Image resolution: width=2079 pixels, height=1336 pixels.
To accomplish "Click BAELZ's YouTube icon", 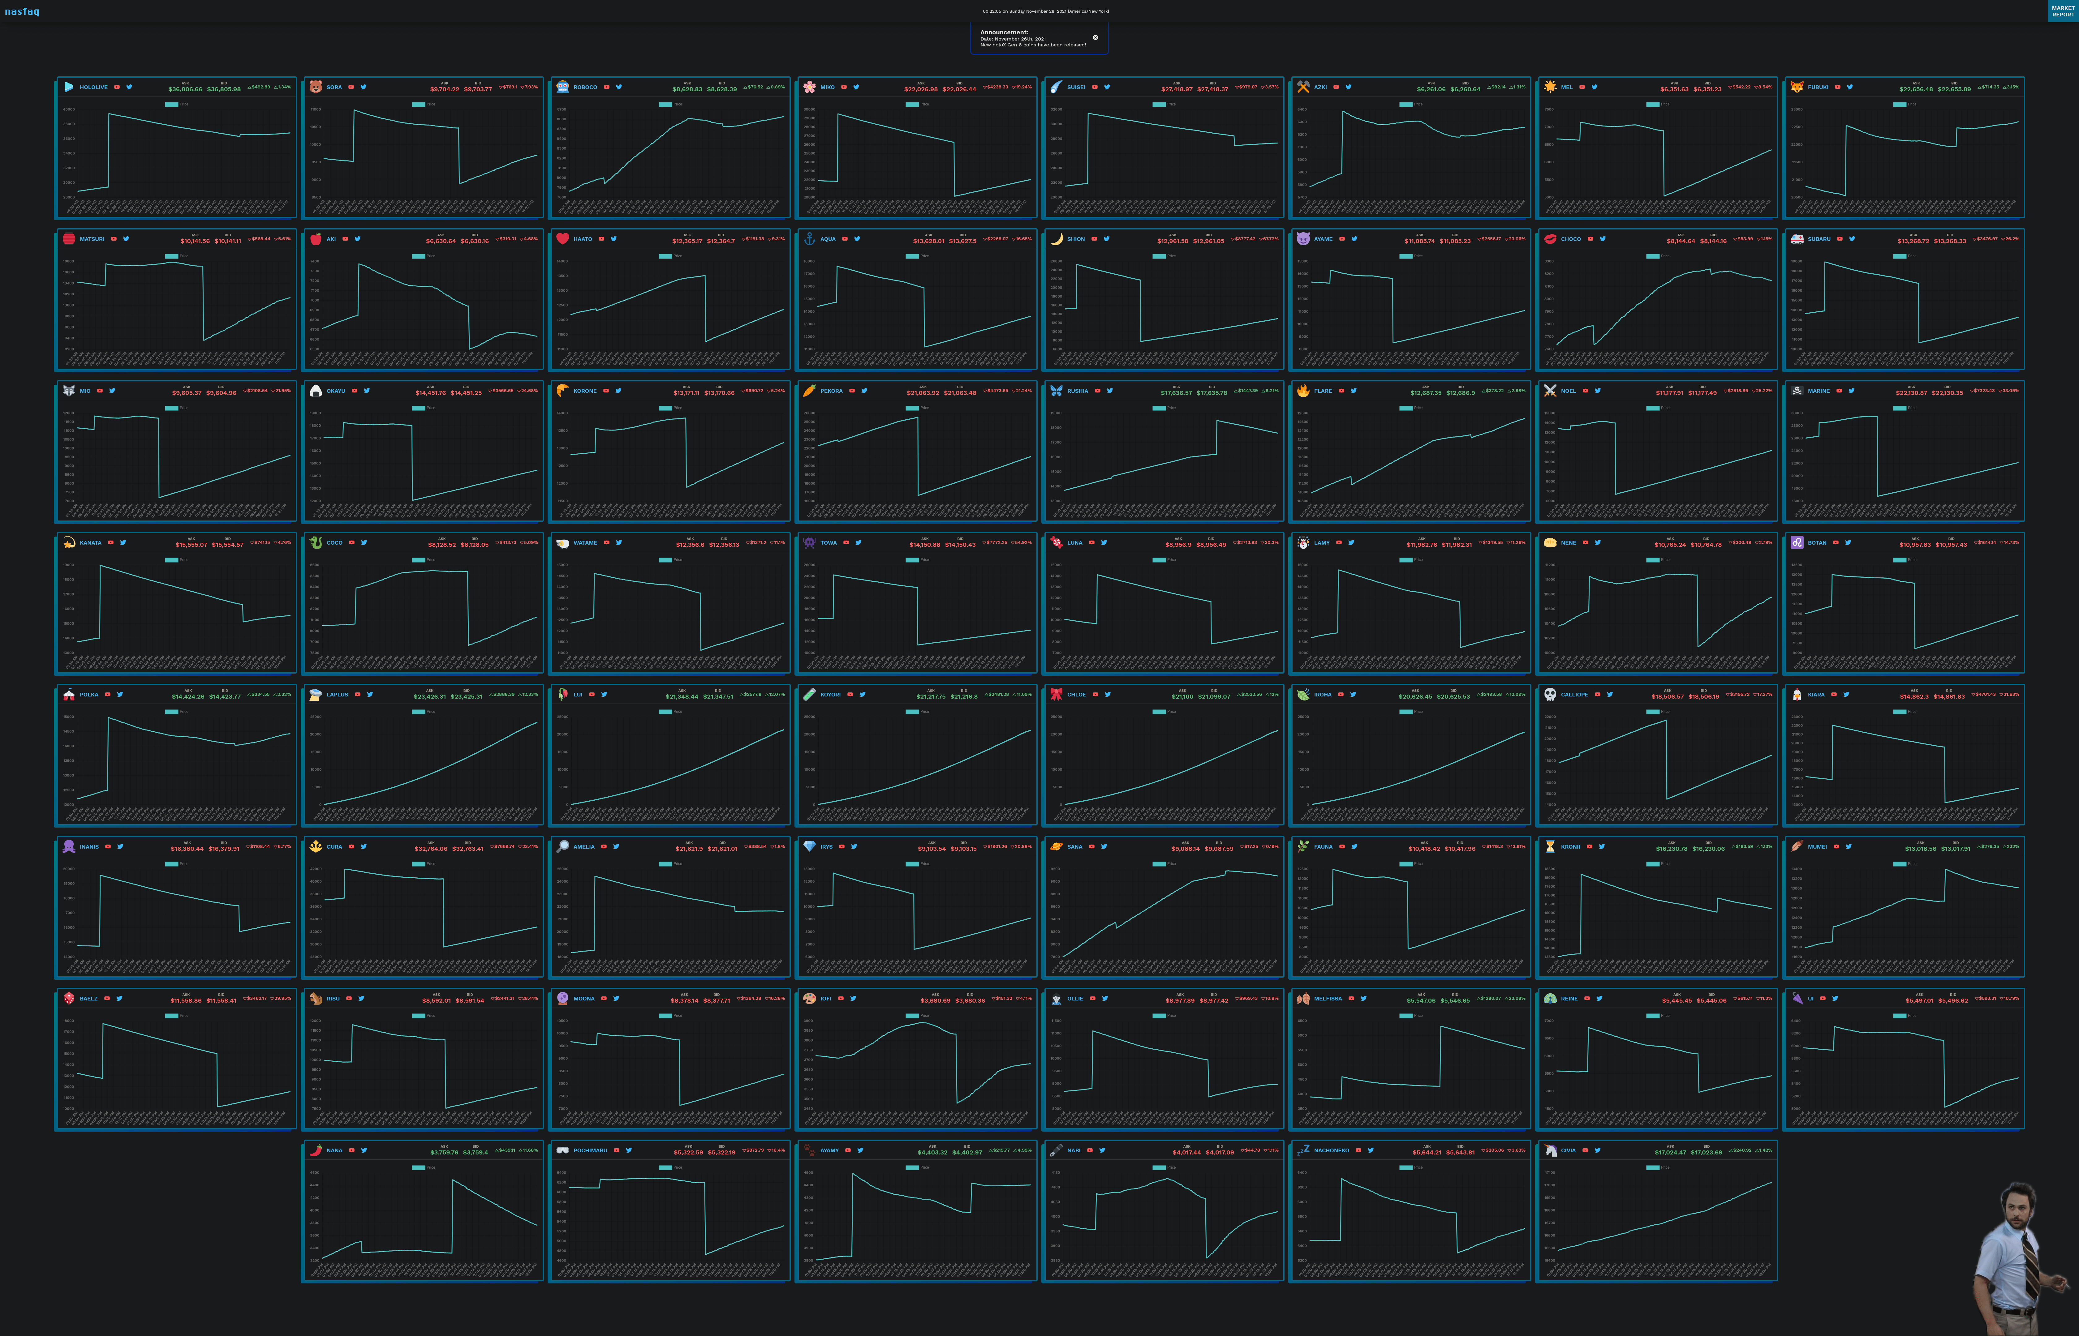I will [x=107, y=999].
